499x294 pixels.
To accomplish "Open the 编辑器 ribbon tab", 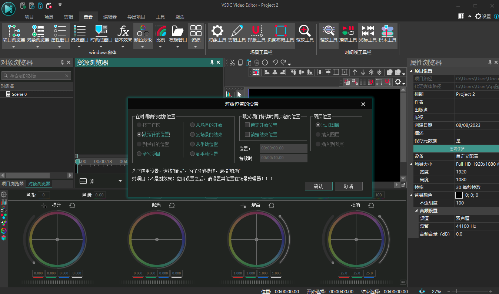I will tap(110, 17).
